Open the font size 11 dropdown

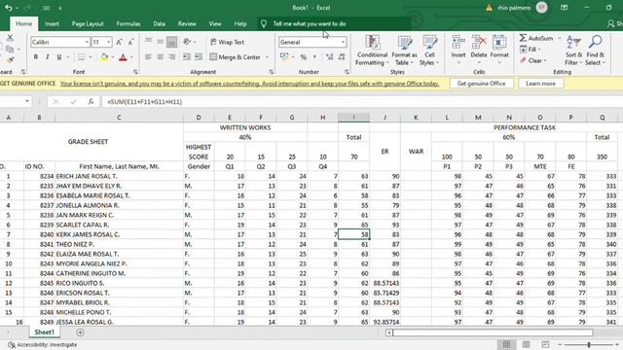(x=108, y=42)
